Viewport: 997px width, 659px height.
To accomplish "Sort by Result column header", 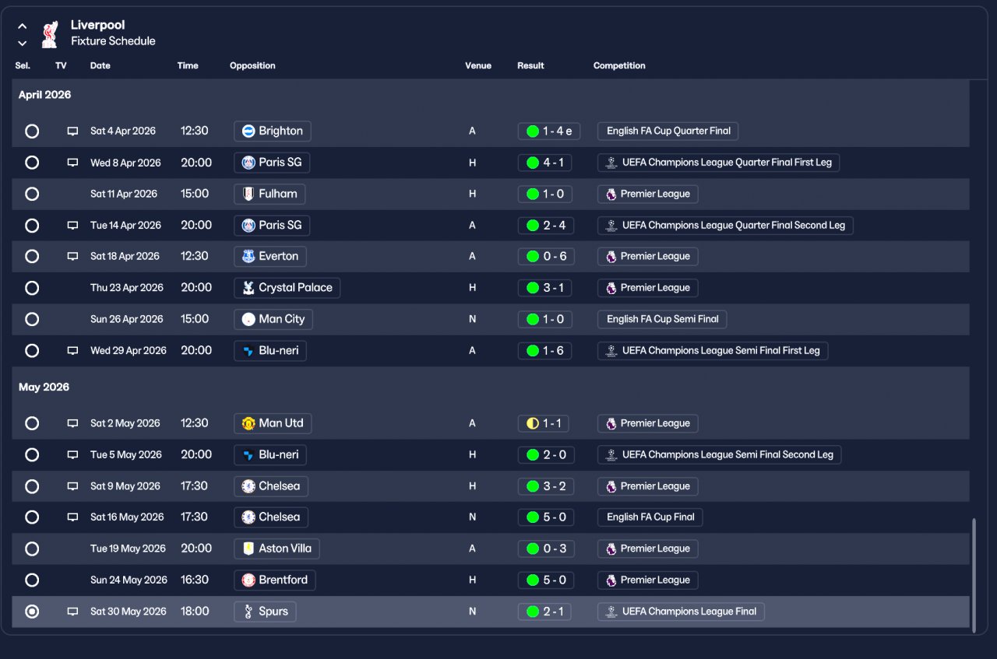I will tap(530, 66).
